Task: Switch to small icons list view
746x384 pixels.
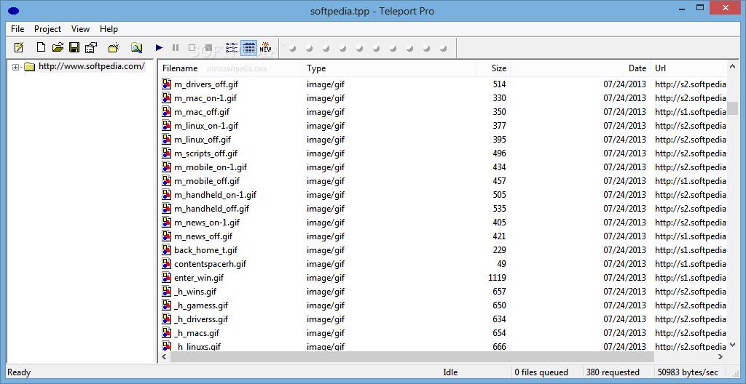Action: click(x=232, y=47)
